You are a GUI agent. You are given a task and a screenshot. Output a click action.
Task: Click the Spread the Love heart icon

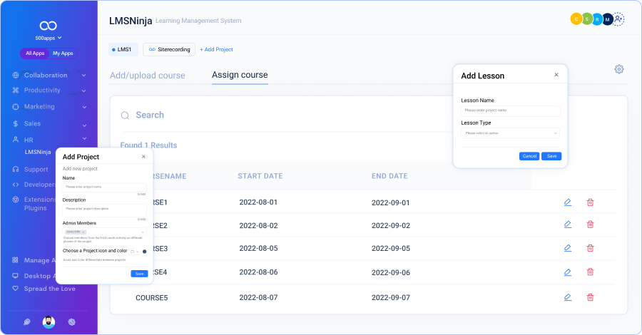(x=16, y=289)
